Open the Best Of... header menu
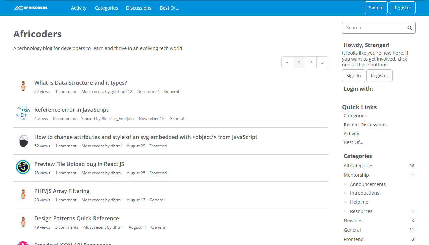Screen dimensions: 429x245 [169, 8]
